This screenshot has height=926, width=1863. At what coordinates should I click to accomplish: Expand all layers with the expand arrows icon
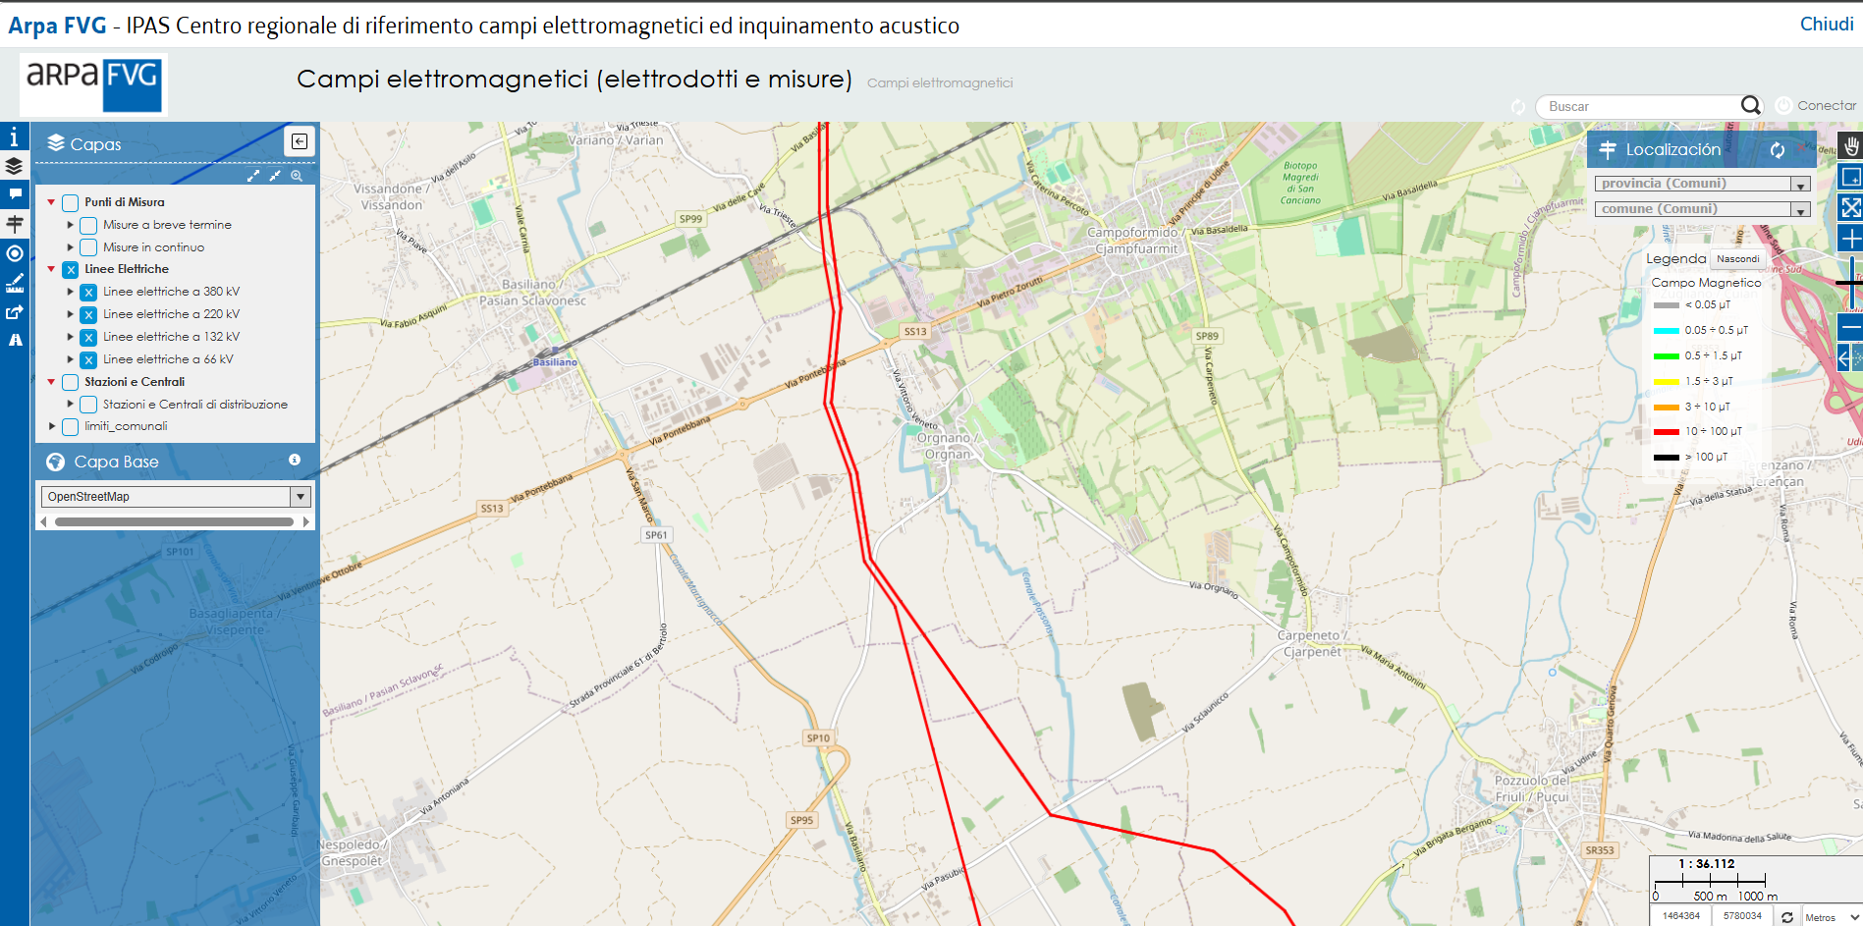[x=253, y=176]
